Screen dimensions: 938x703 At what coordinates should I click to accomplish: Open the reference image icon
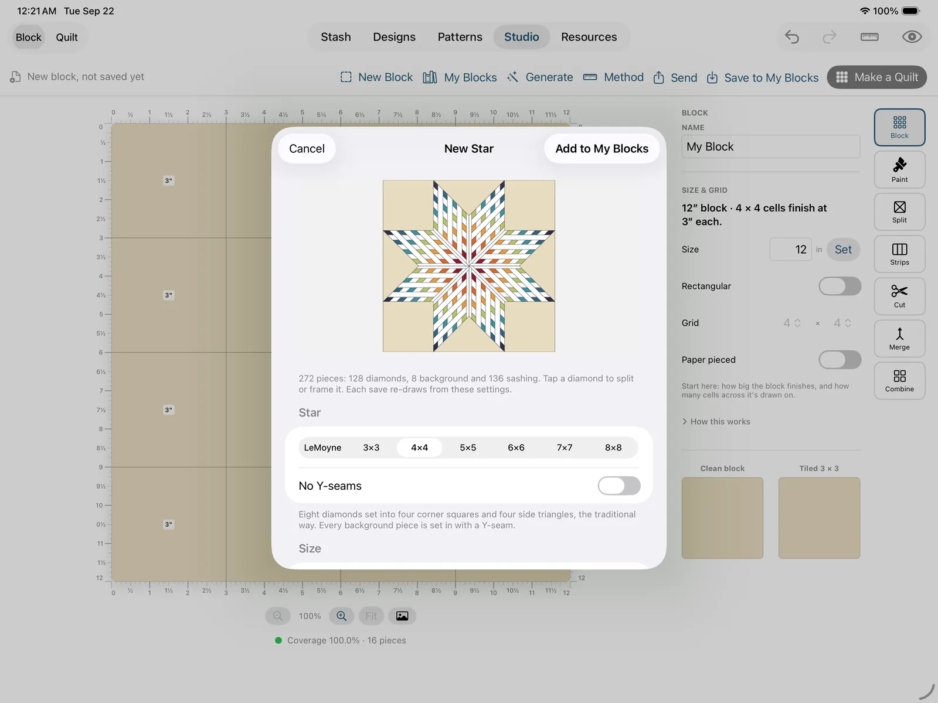(x=402, y=616)
